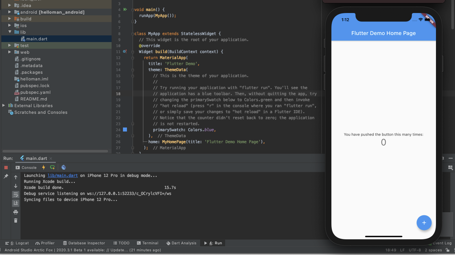Open the Logcat tool window tab
The width and height of the screenshot is (455, 255).
[x=17, y=243]
